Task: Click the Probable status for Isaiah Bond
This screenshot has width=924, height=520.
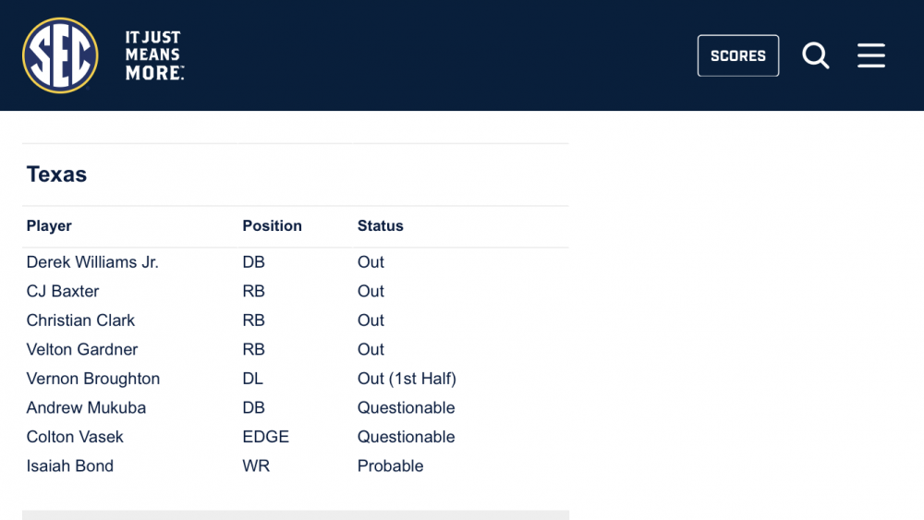Action: 390,466
